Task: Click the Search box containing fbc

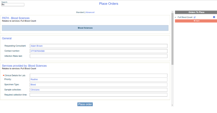Action: pyautogui.click(x=13, y=5)
